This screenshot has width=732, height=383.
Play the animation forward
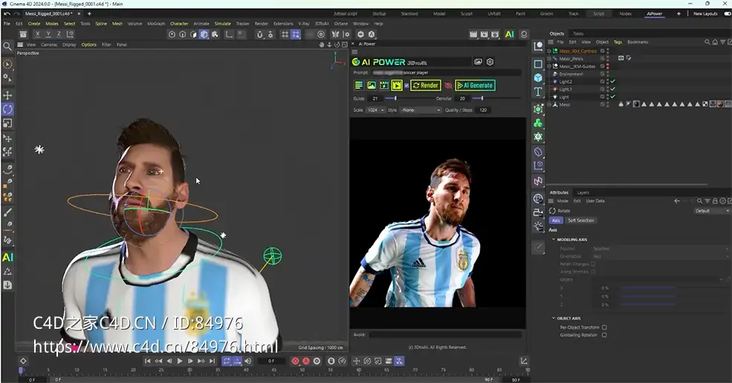click(x=180, y=361)
